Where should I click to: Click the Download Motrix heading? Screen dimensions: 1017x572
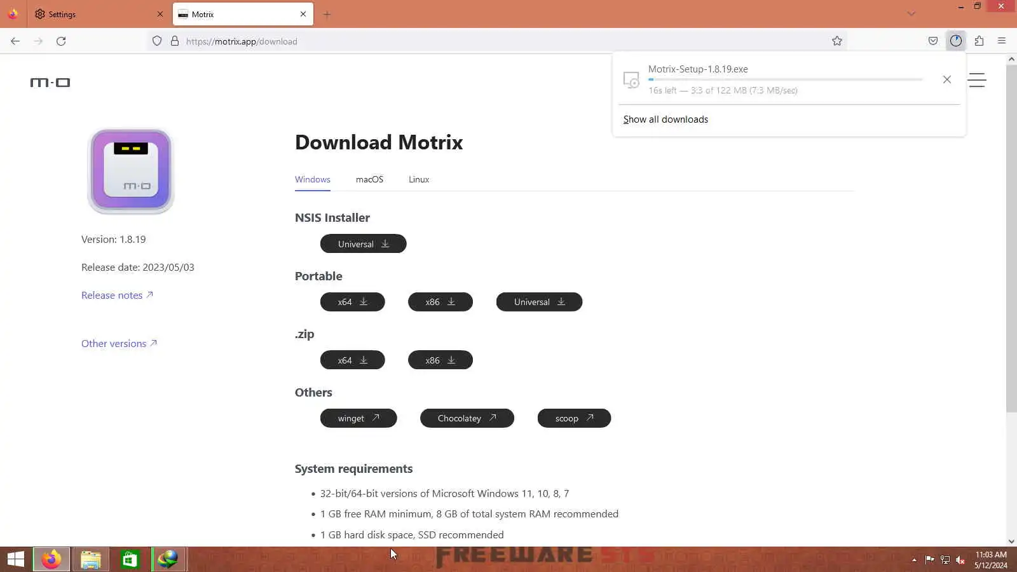pos(379,142)
